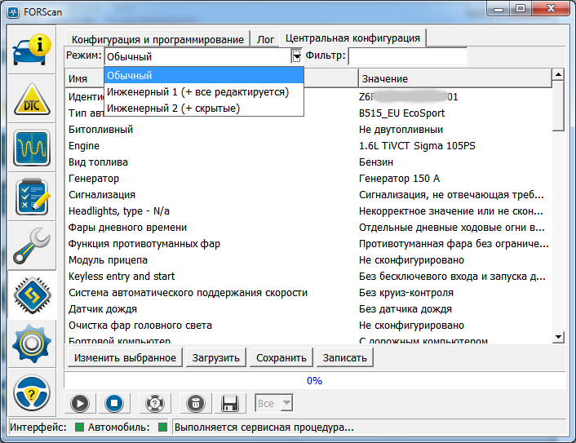Click the scrollbar up arrow

pos(558,74)
